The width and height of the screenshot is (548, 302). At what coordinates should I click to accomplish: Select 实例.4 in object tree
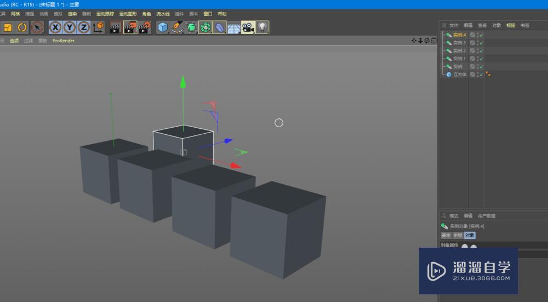(460, 35)
